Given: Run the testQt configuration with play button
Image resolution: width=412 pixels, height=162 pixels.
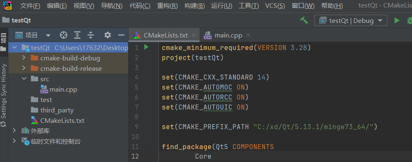Looking at the screenshot, I should (x=397, y=20).
